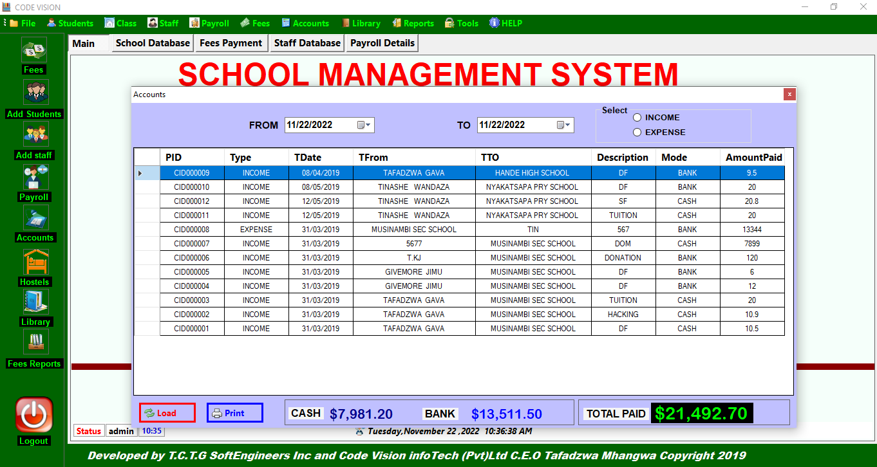Viewport: 877px width, 467px height.
Task: Open the Add staff sidebar icon
Action: click(x=35, y=134)
